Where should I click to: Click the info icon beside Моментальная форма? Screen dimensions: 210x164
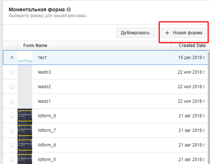(x=69, y=9)
